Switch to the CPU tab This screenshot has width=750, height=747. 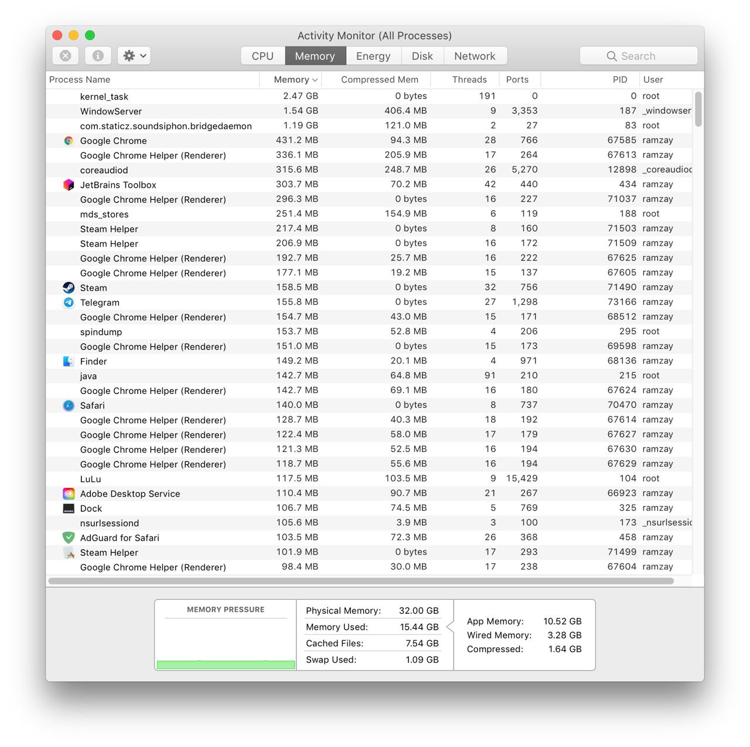pyautogui.click(x=263, y=56)
